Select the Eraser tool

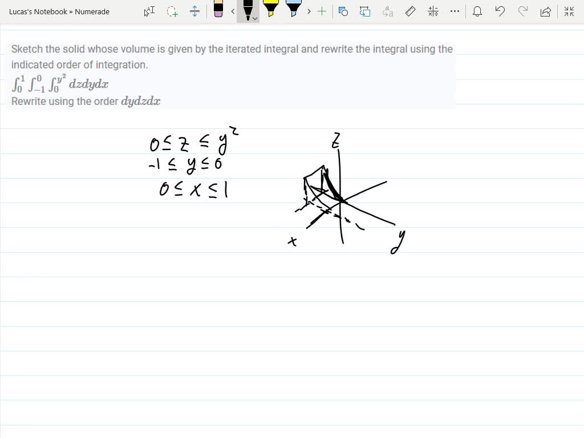click(219, 11)
